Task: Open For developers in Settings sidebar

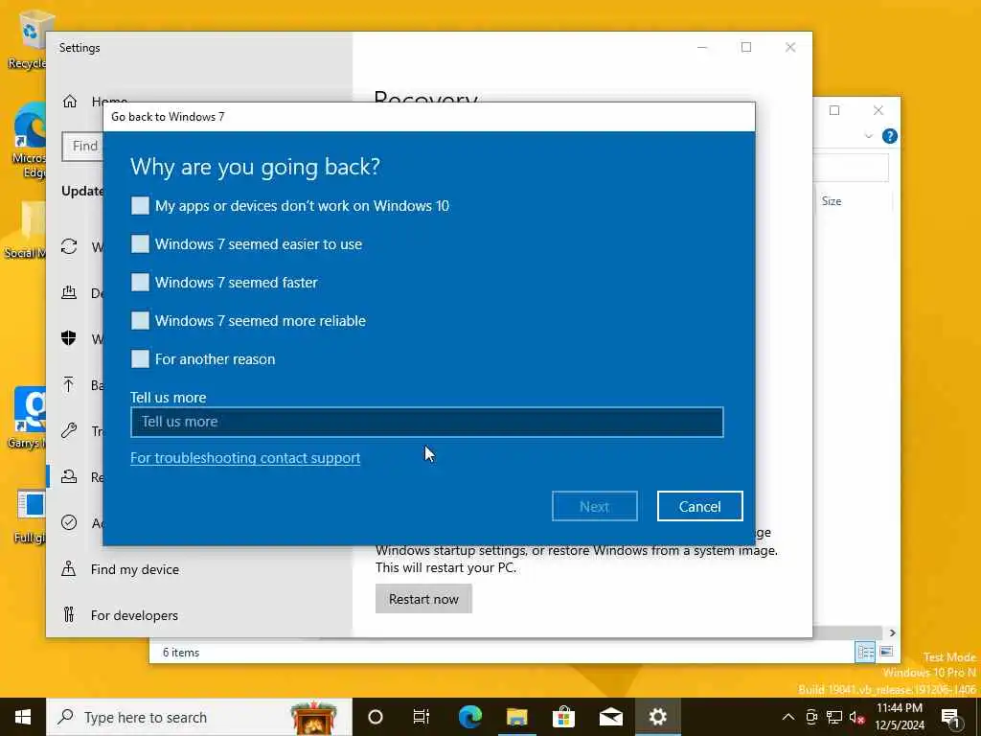Action: click(x=134, y=615)
